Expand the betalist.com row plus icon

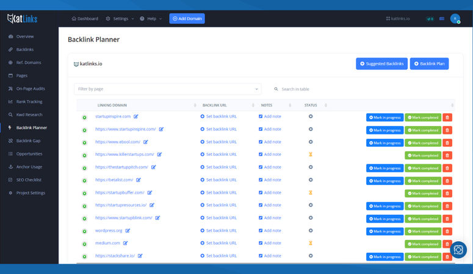84,181
